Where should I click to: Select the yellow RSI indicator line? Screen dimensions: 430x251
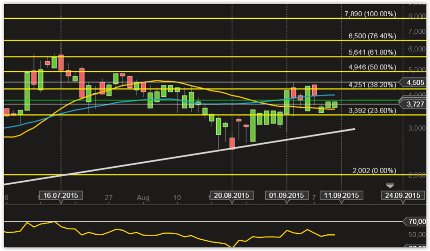[170, 234]
